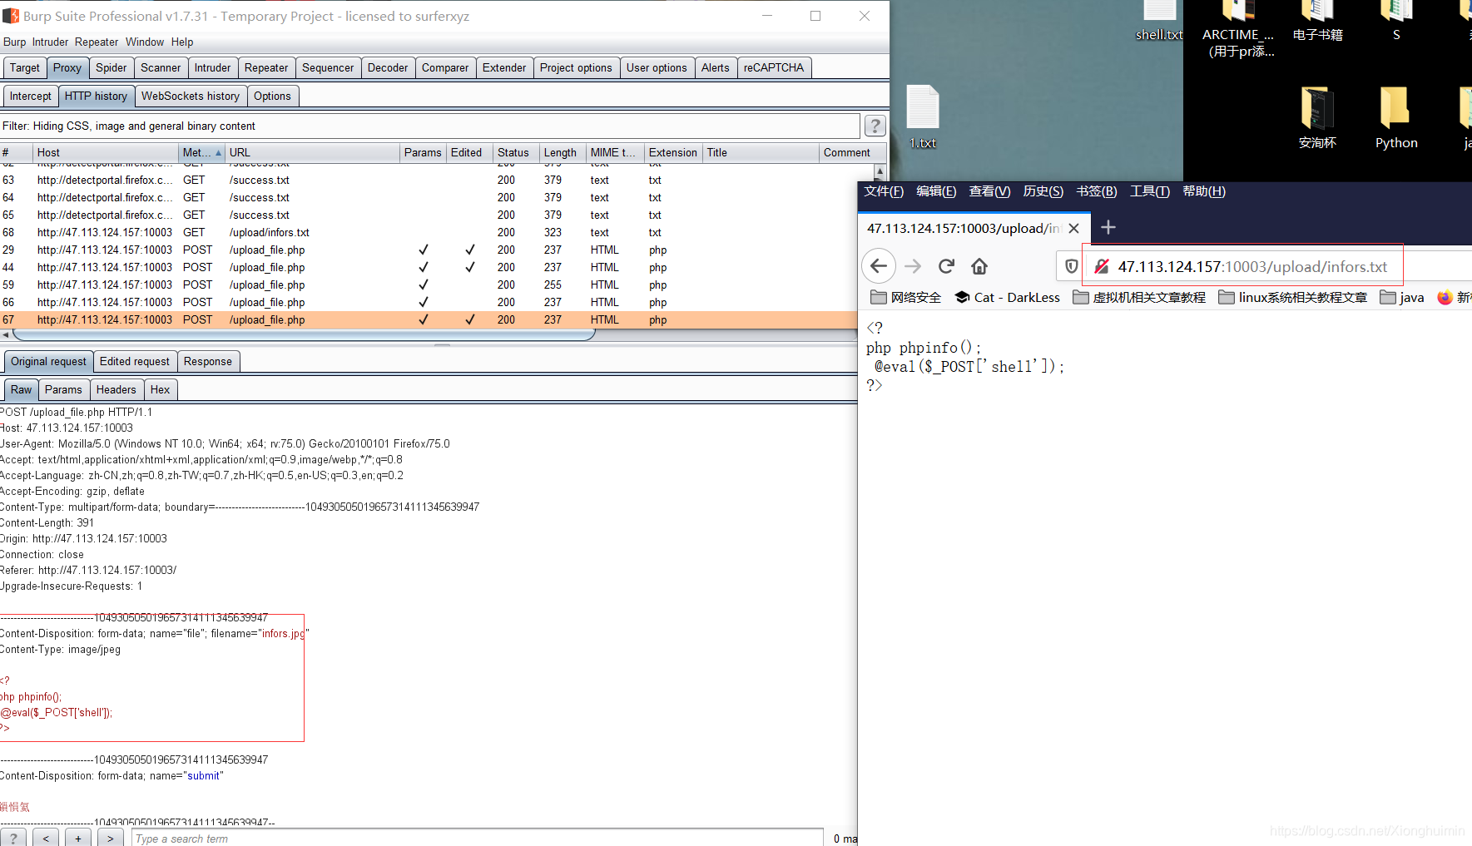
Task: Open the 安洵杯 desktop folder
Action: point(1318,117)
